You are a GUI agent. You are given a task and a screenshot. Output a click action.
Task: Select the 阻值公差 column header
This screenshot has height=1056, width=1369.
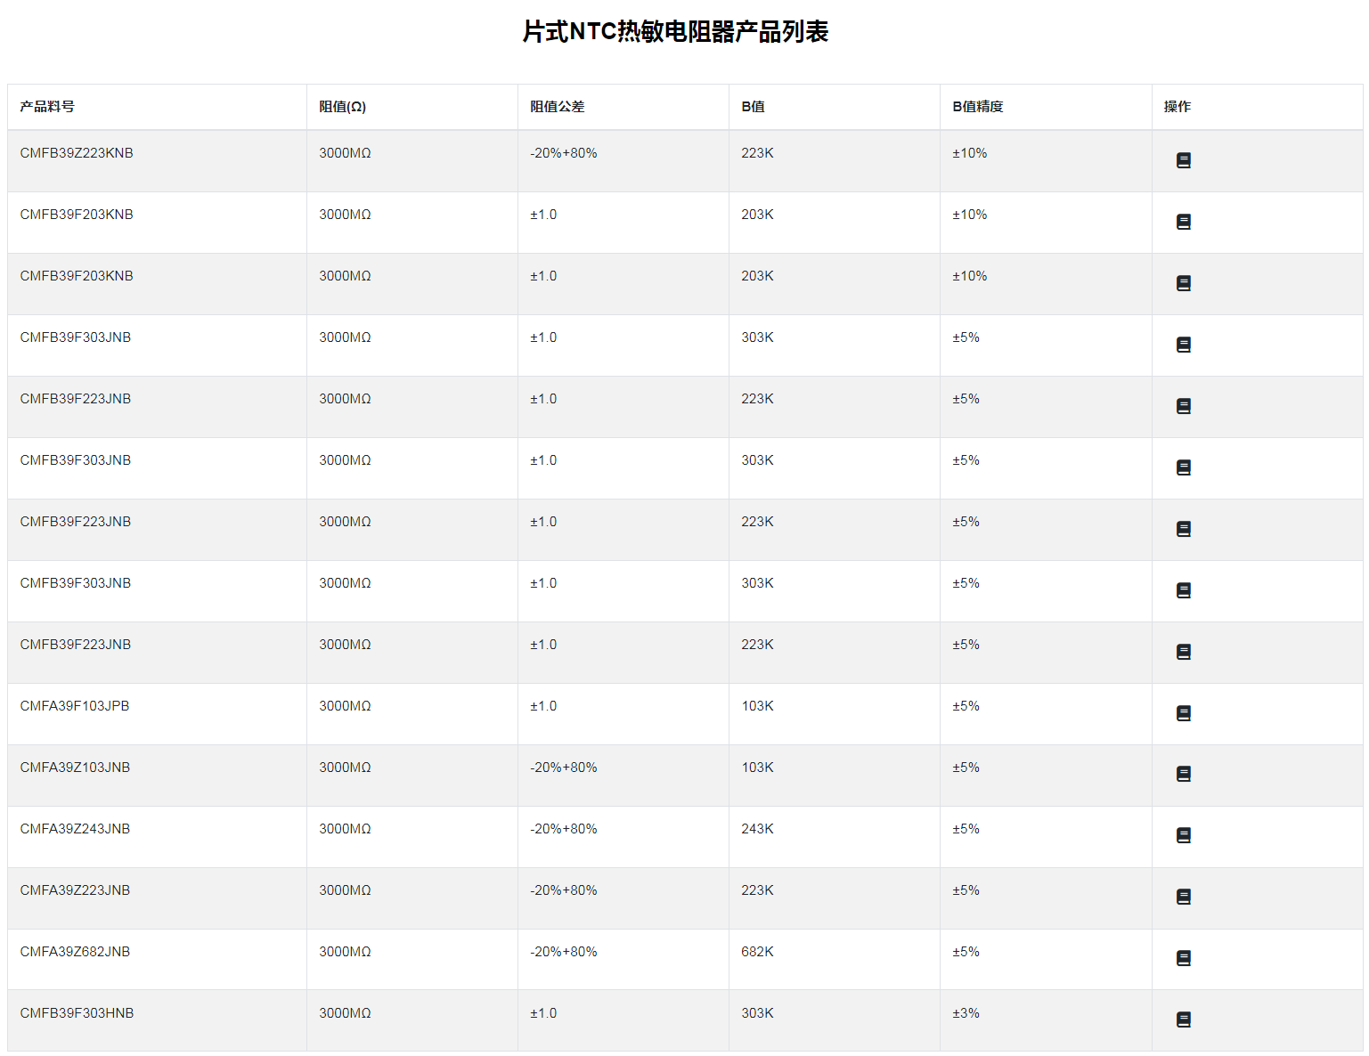point(557,107)
